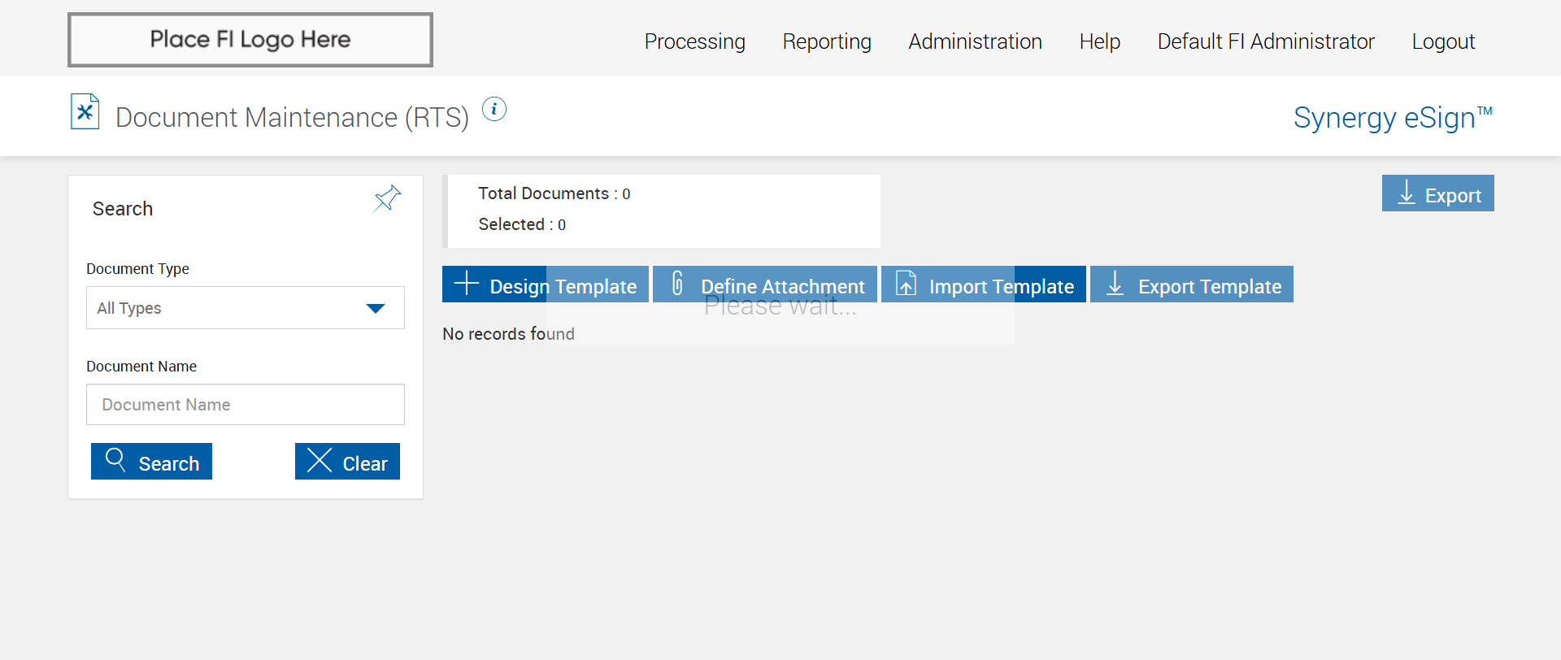Click the Logout link
1561x660 pixels.
[1443, 41]
